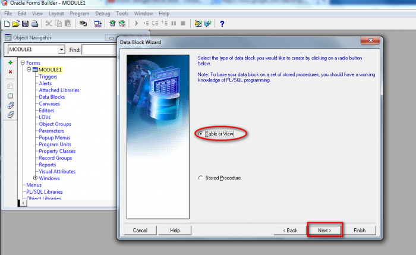Click the Step Out debug icon
This screenshot has width=416, height=255.
(x=165, y=24)
